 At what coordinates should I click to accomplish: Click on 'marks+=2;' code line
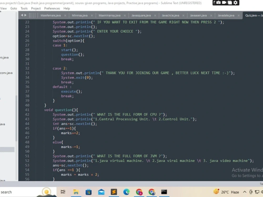70,133
